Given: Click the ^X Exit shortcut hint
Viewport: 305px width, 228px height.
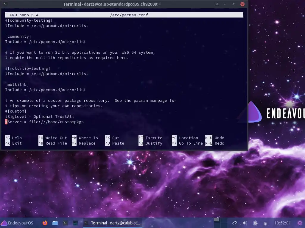Looking at the screenshot, I should [x=13, y=143].
